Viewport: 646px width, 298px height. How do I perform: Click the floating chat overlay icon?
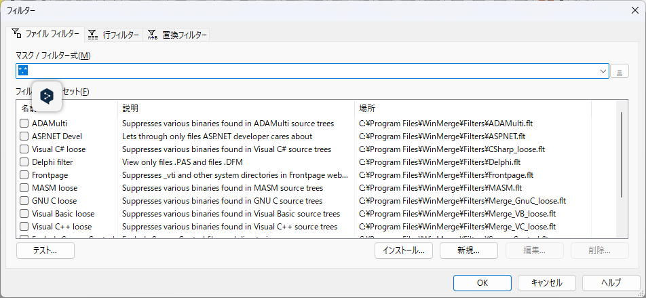pos(47,96)
